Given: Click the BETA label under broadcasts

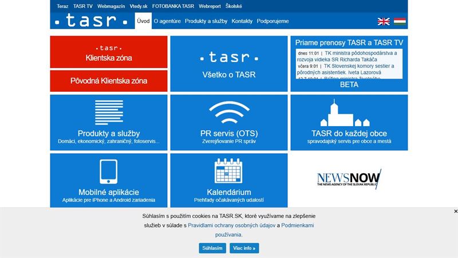Looking at the screenshot, I should click(x=349, y=84).
